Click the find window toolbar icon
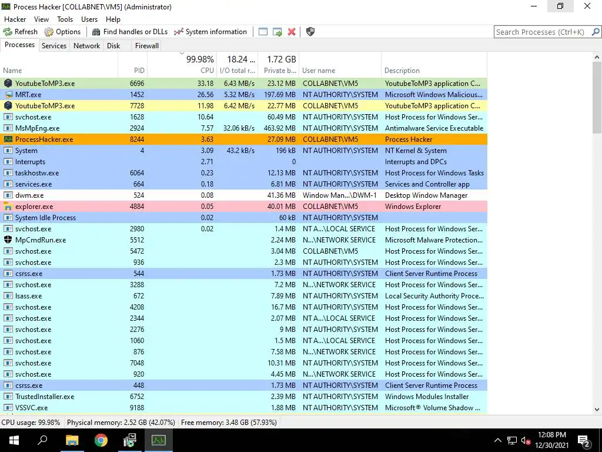 click(263, 32)
